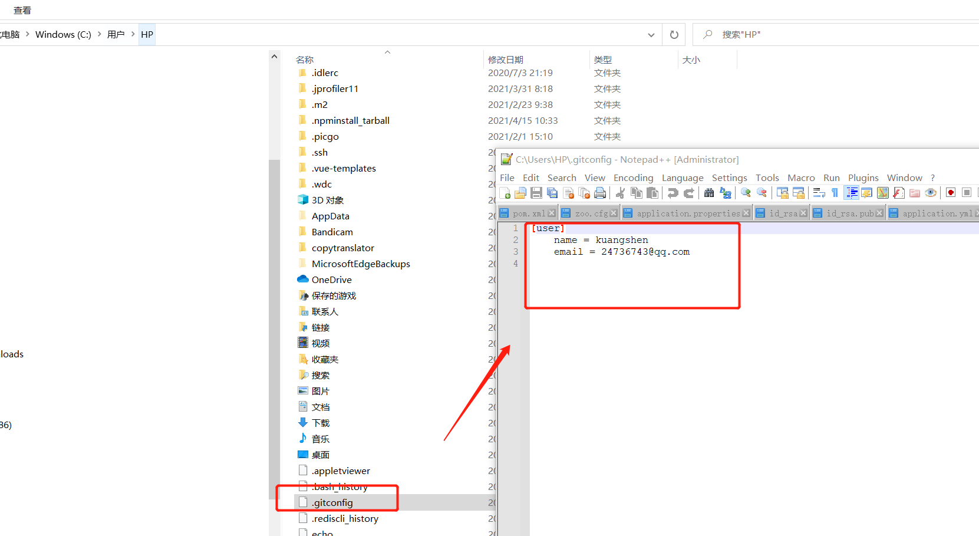The width and height of the screenshot is (979, 536).
Task: Sort by the 名称 column header
Action: click(305, 60)
